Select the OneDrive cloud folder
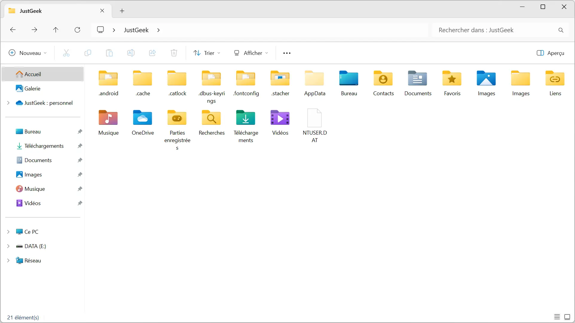The width and height of the screenshot is (575, 323). pyautogui.click(x=143, y=123)
